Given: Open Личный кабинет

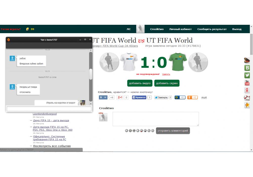Looking at the screenshot, I should pyautogui.click(x=180, y=29).
